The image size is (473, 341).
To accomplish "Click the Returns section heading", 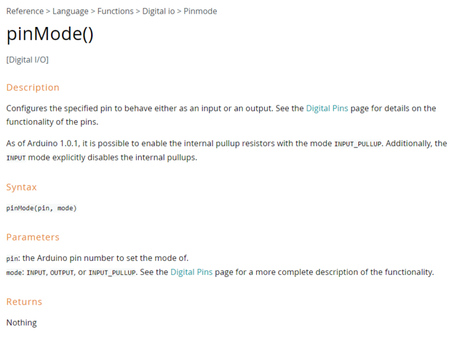I will (24, 302).
